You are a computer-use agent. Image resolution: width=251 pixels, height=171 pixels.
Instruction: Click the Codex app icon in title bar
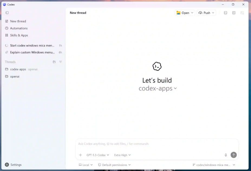pyautogui.click(x=5, y=5)
